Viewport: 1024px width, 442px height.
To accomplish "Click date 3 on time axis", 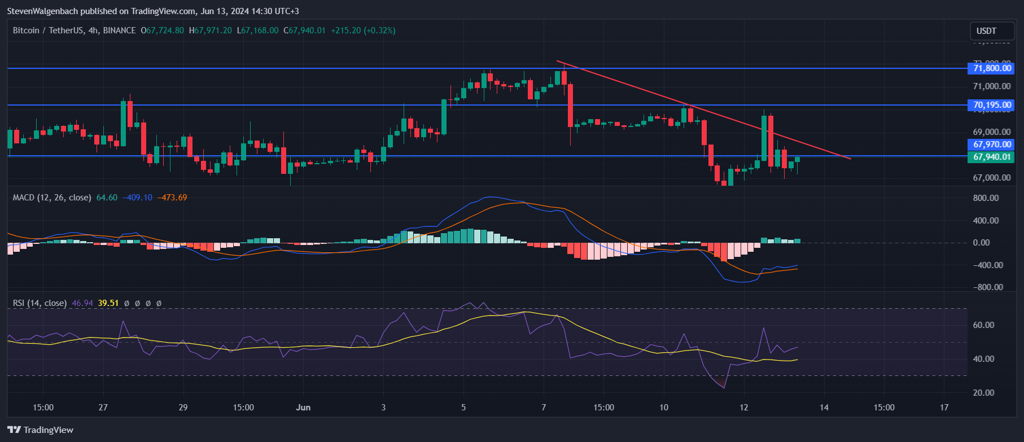I will [x=383, y=408].
